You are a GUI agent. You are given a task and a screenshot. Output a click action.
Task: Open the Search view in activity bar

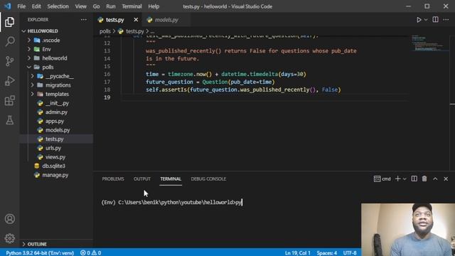9,41
